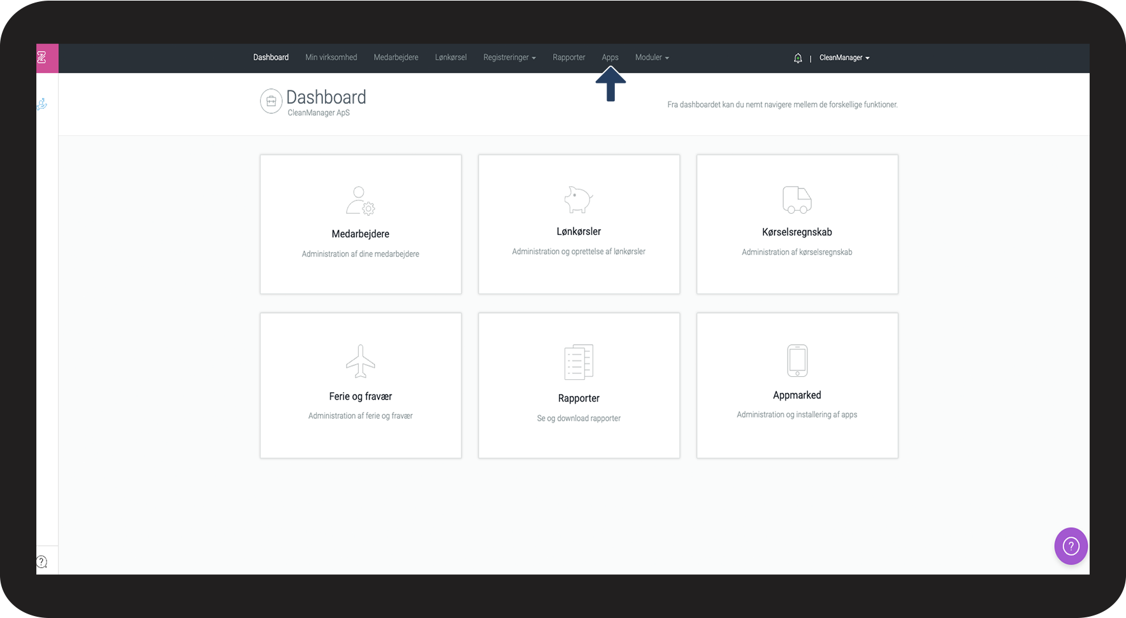Click the pink Zenegy logo icon
This screenshot has height=618, width=1126.
[x=42, y=58]
